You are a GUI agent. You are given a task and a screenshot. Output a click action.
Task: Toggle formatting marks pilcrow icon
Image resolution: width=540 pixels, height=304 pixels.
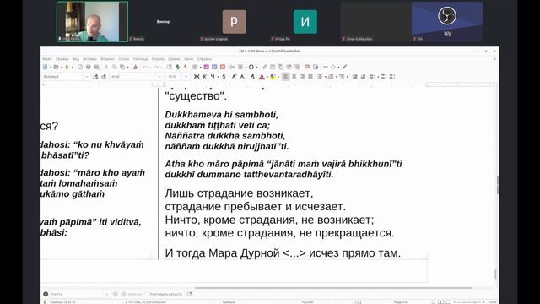[186, 67]
